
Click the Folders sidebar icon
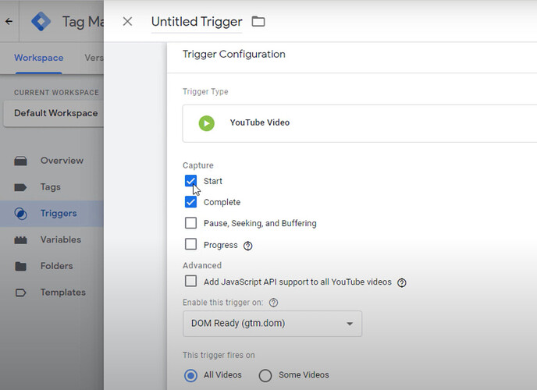20,266
